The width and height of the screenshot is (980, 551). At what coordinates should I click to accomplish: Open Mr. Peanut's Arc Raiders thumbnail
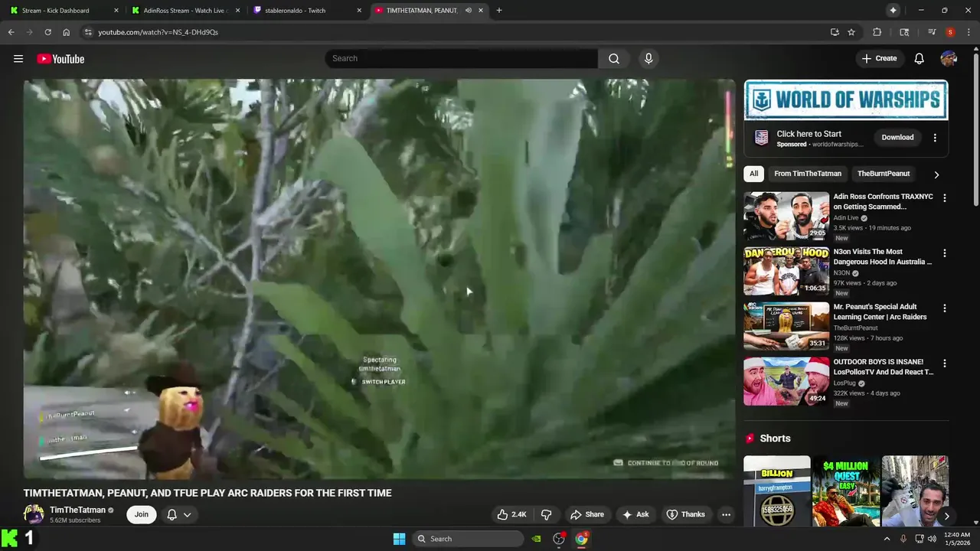(786, 326)
